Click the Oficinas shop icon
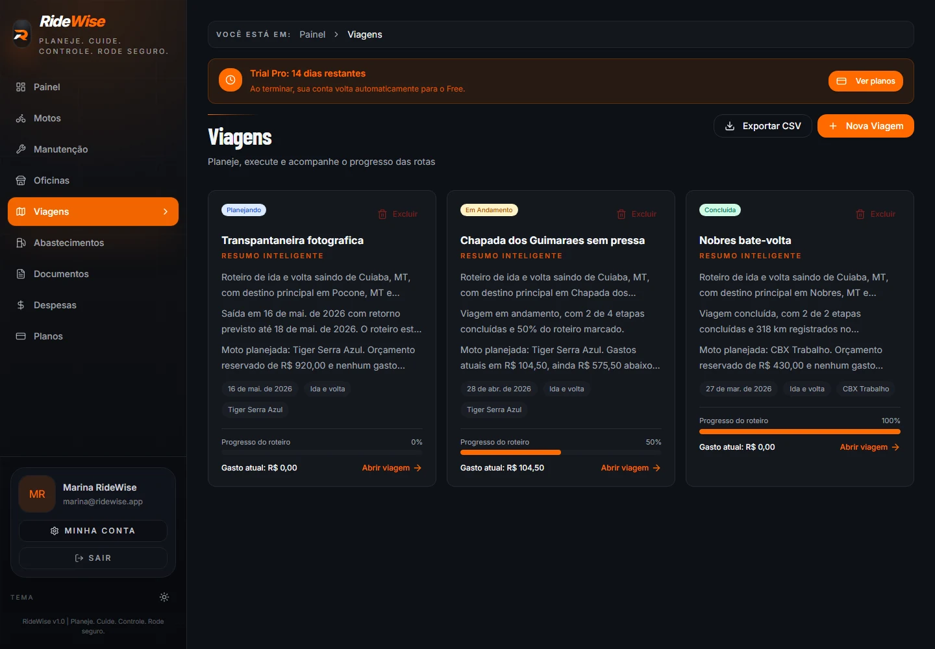The image size is (935, 649). coord(21,180)
